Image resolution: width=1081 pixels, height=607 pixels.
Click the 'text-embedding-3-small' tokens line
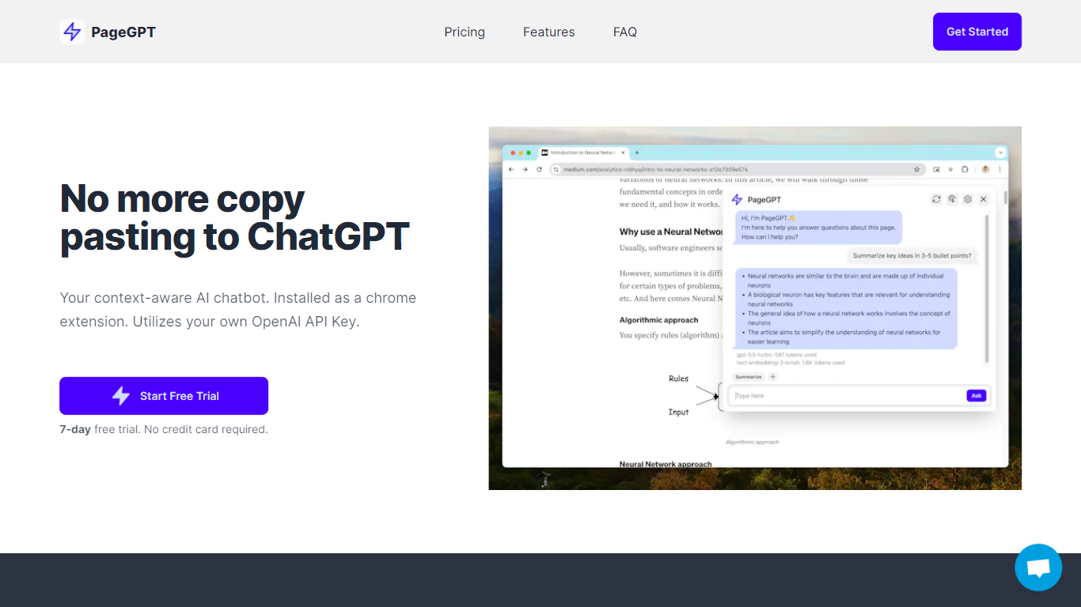tap(791, 363)
